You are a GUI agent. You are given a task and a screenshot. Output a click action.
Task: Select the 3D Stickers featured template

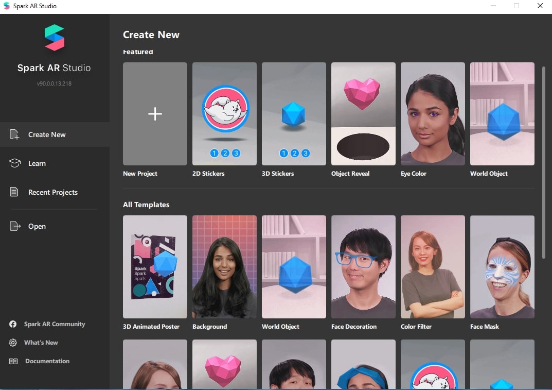click(294, 114)
